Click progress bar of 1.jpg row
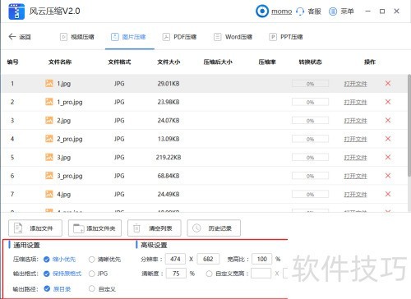This screenshot has width=411, height=299. click(310, 84)
